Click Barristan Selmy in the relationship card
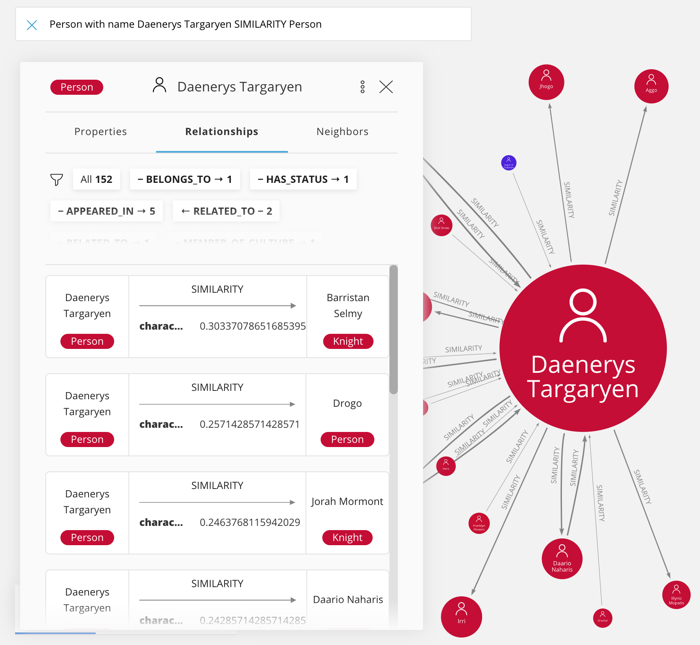The height and width of the screenshot is (645, 700). click(x=348, y=306)
